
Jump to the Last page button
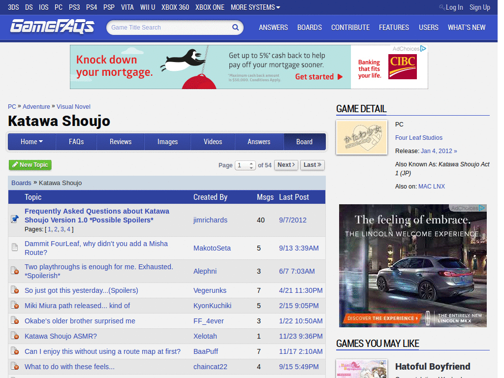point(313,165)
